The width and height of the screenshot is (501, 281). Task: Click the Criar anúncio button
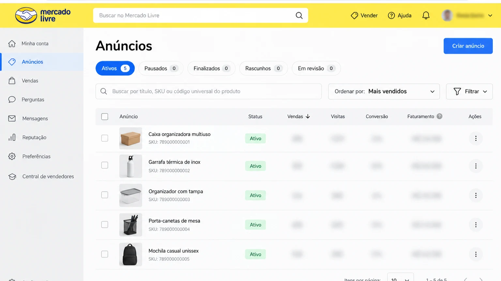point(468,46)
